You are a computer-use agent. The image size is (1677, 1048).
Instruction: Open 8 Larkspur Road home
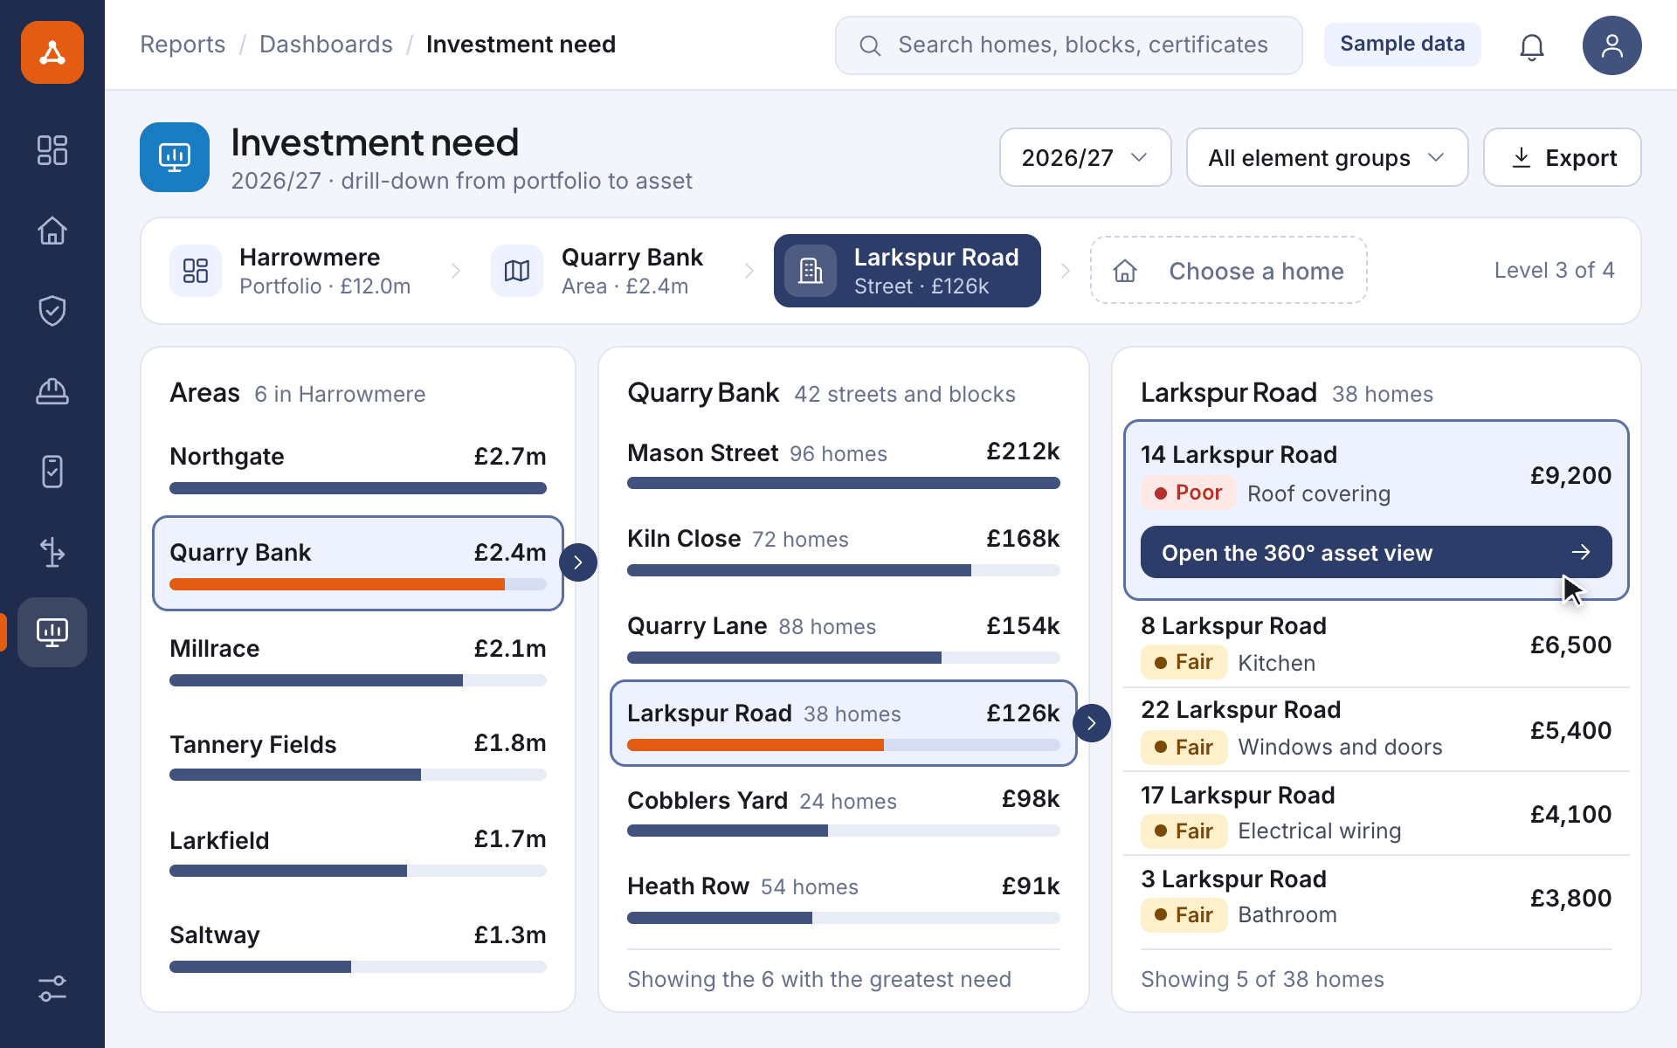[1377, 645]
